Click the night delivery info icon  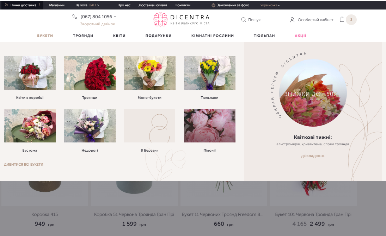pyautogui.click(x=39, y=5)
